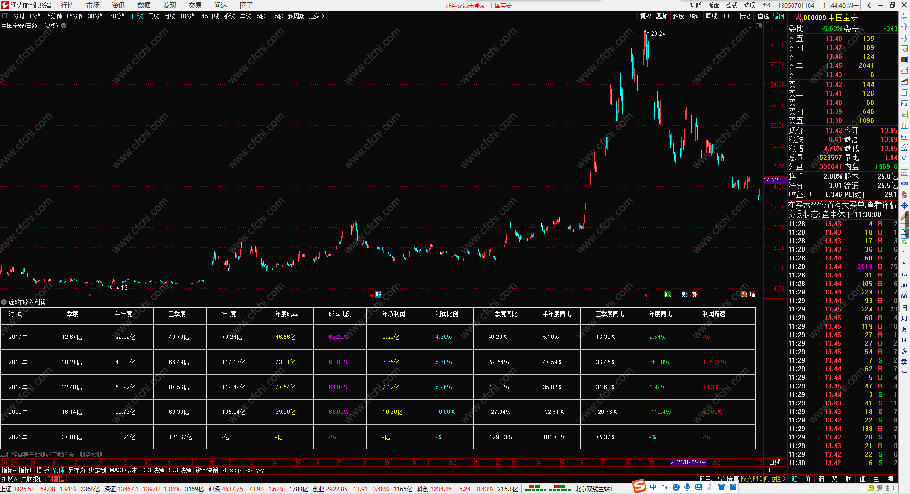
Task: Click the RSI indicator sidebar icon
Action: click(904, 183)
